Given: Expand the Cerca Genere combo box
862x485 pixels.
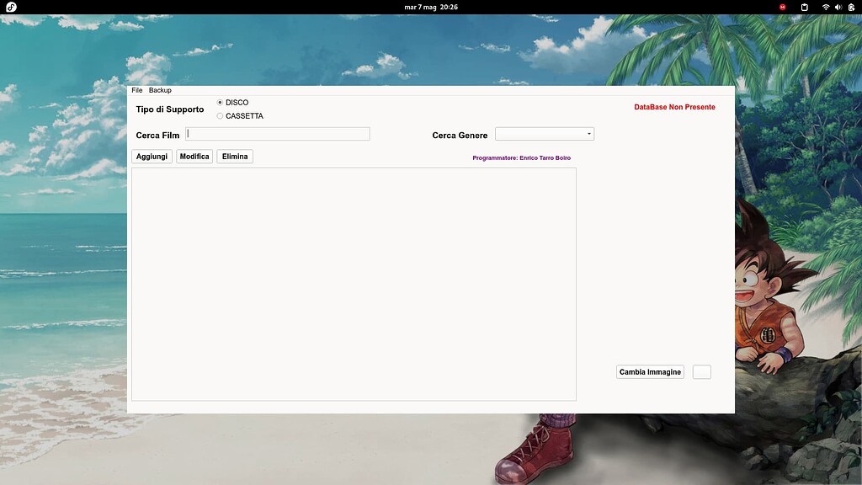Looking at the screenshot, I should pyautogui.click(x=543, y=134).
